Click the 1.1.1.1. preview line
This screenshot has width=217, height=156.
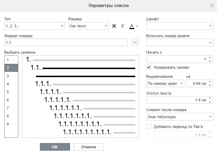coord(87,92)
